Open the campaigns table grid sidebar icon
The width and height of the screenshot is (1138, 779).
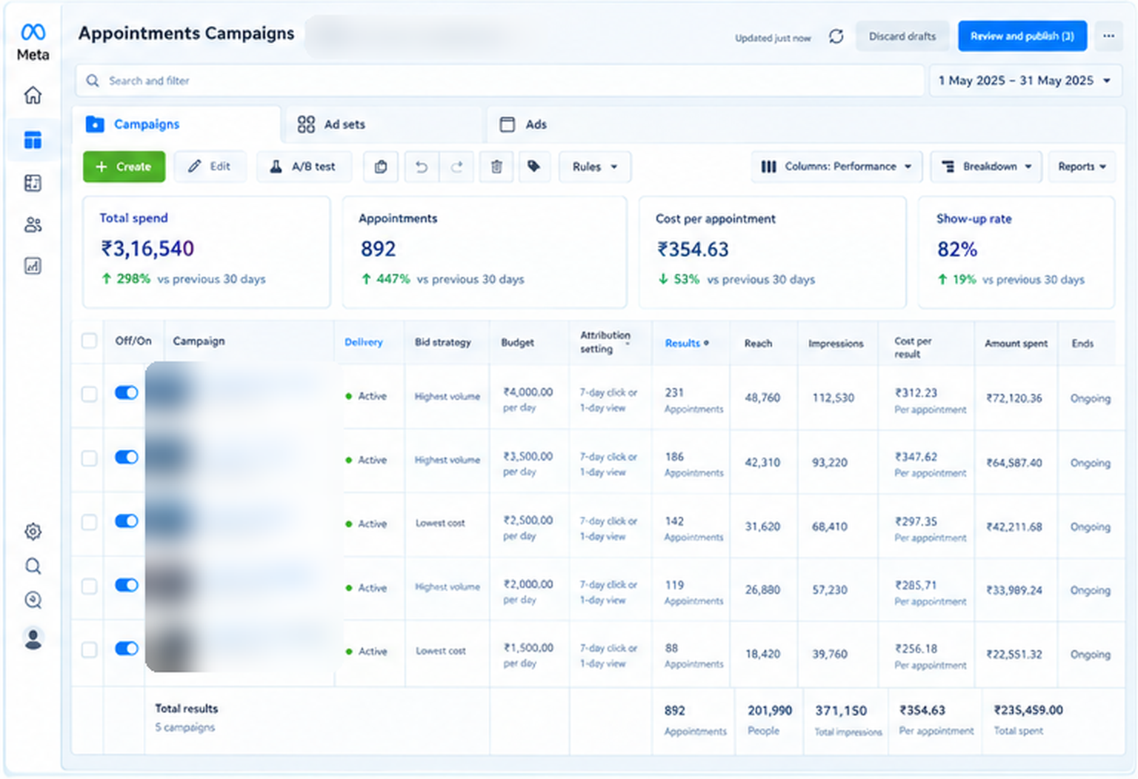coord(33,140)
